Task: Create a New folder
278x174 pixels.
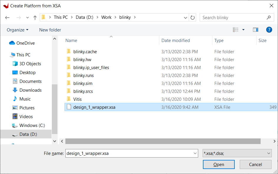Action: (x=50, y=30)
